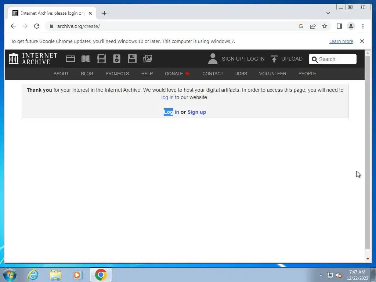Open a new tab with plus icon
This screenshot has height=282, width=376.
pos(104,13)
